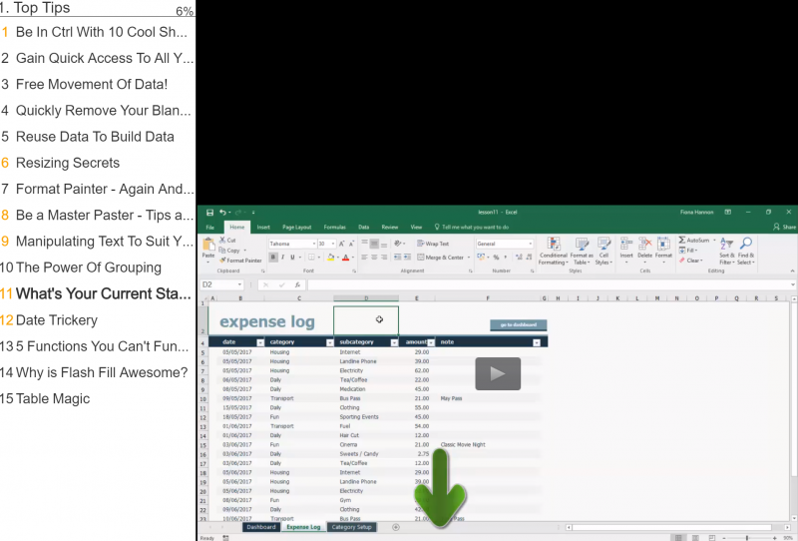Click Decrease Indent icon
This screenshot has width=798, height=541.
point(397,258)
